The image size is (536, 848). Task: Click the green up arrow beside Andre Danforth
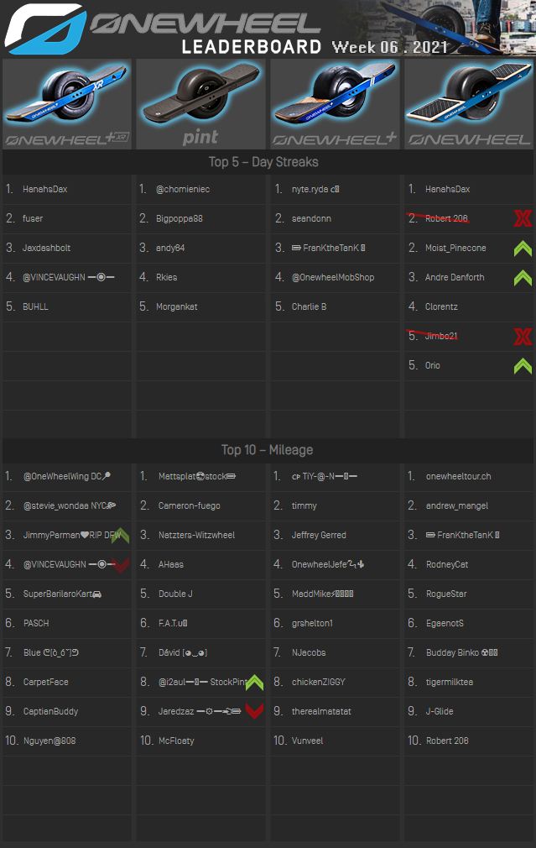point(523,278)
